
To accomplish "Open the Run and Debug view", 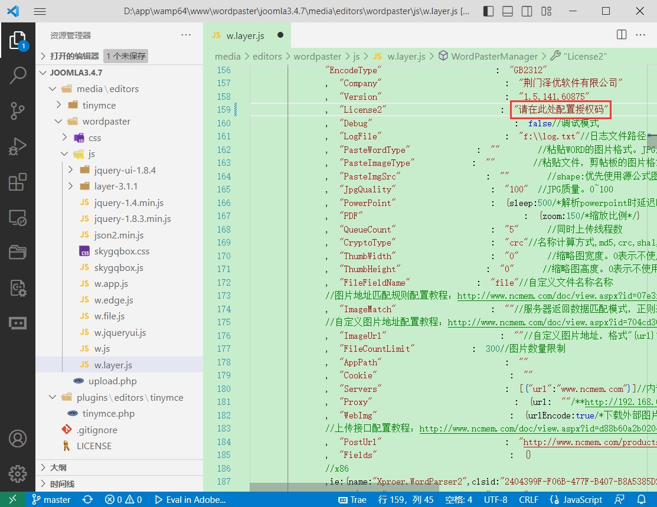I will point(18,146).
